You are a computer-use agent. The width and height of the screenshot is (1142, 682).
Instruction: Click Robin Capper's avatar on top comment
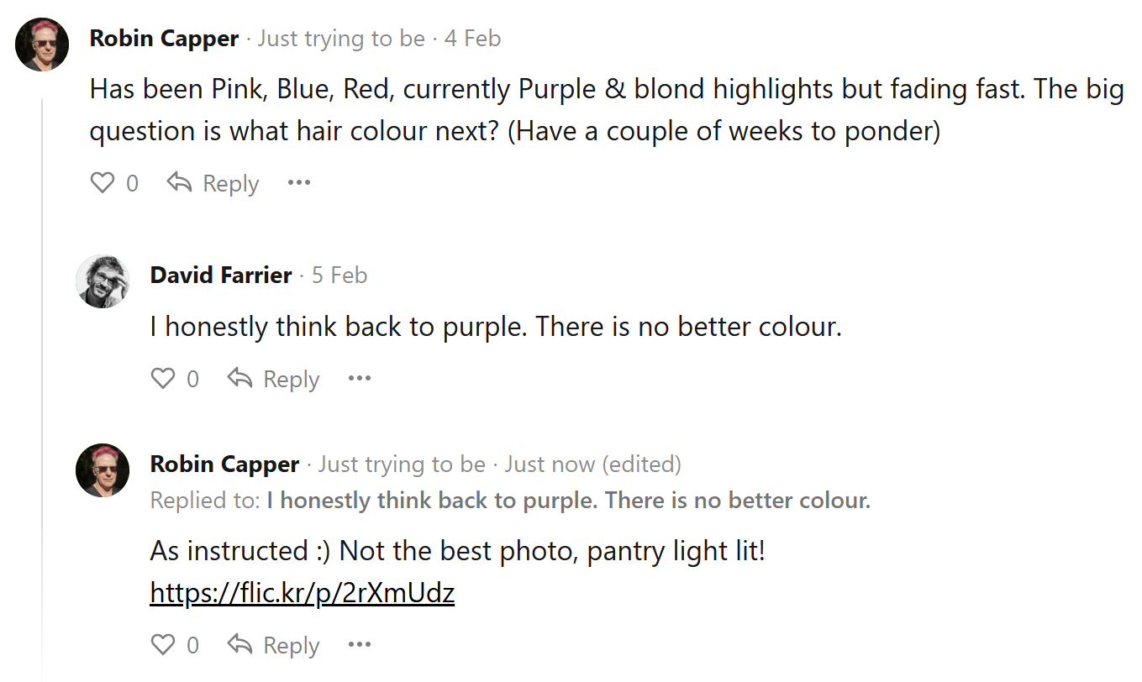tap(42, 45)
